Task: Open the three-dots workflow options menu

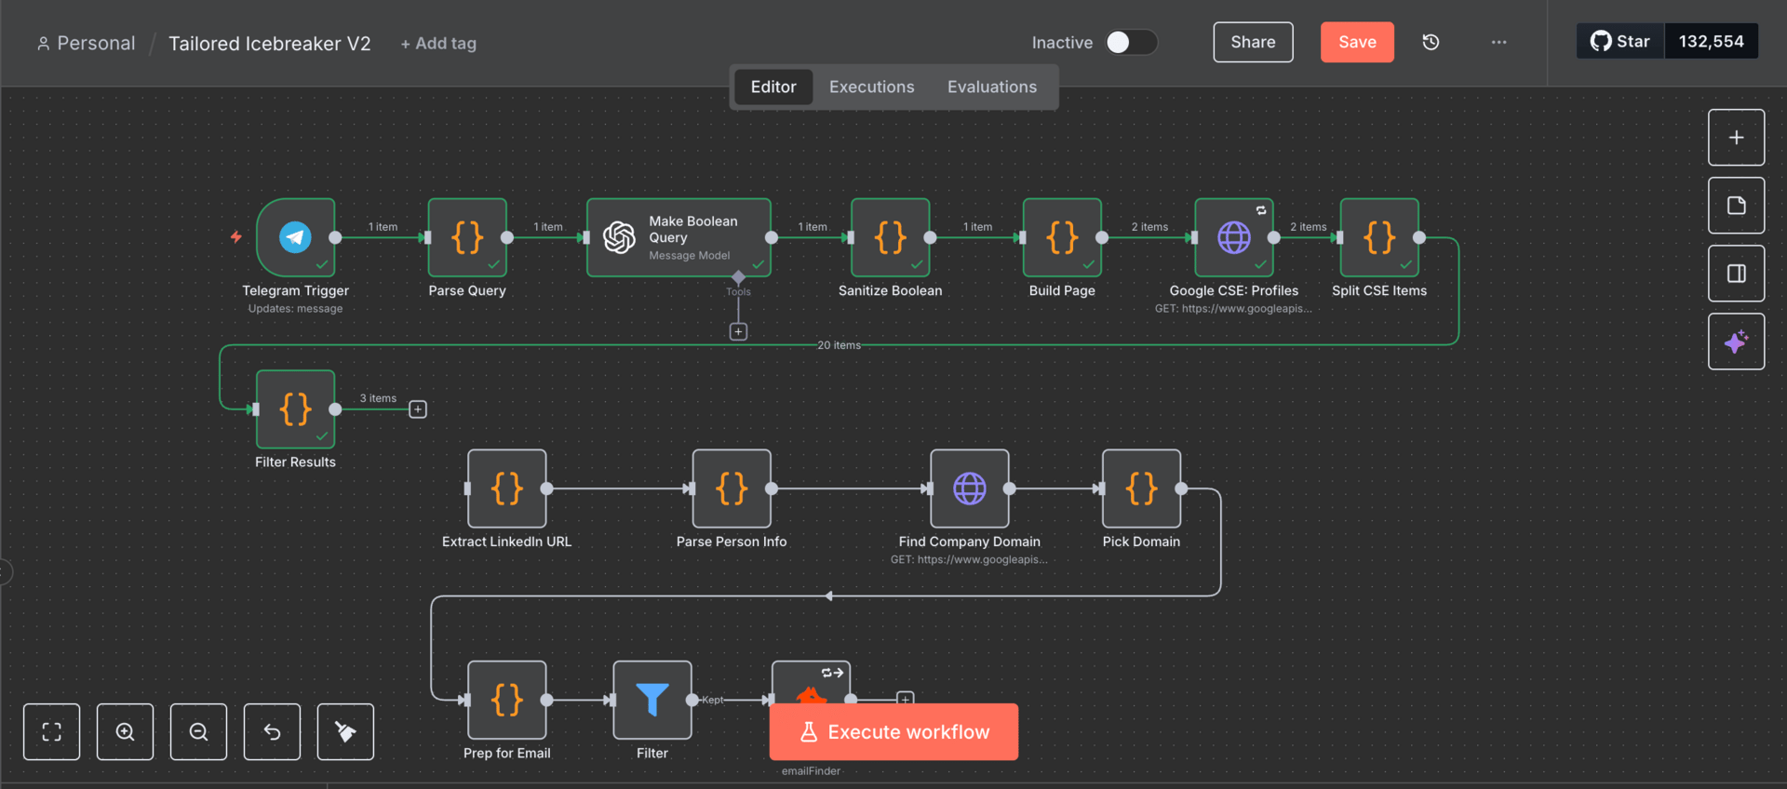Action: pyautogui.click(x=1498, y=42)
